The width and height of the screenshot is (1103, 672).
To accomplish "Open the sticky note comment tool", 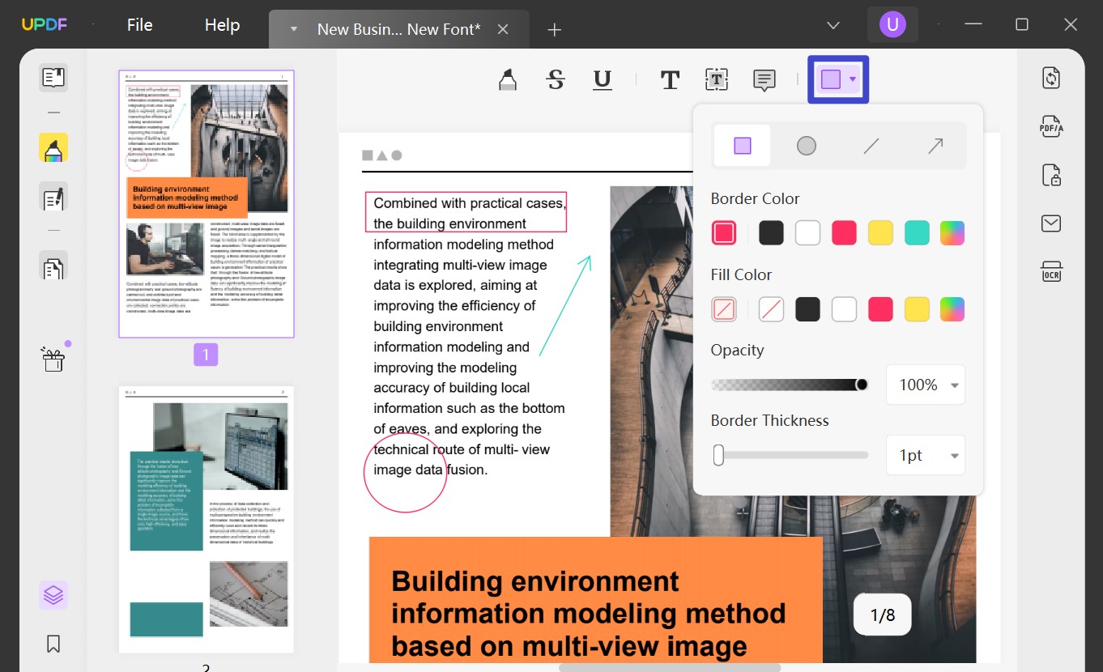I will pyautogui.click(x=763, y=79).
